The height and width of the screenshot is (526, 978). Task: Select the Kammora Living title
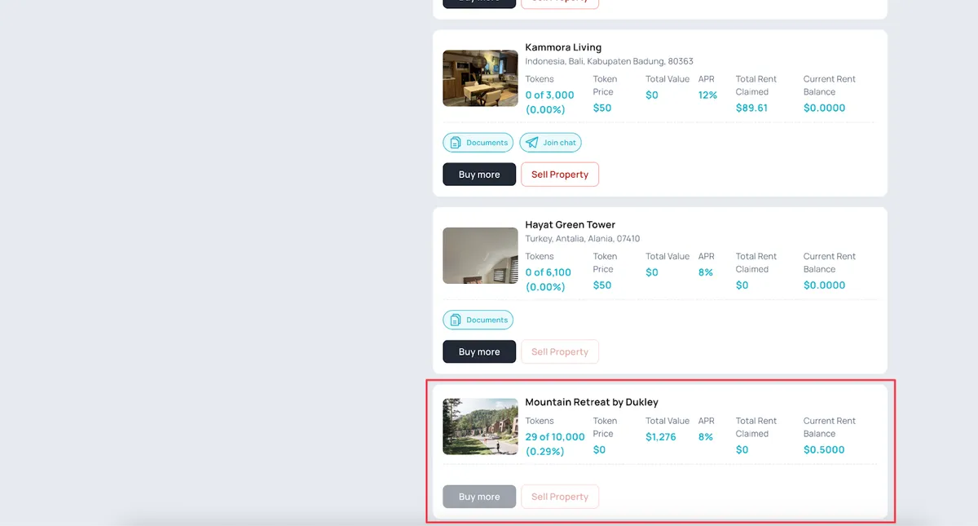pos(563,47)
